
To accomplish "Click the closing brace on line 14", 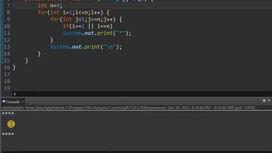I will click(x=39, y=54).
